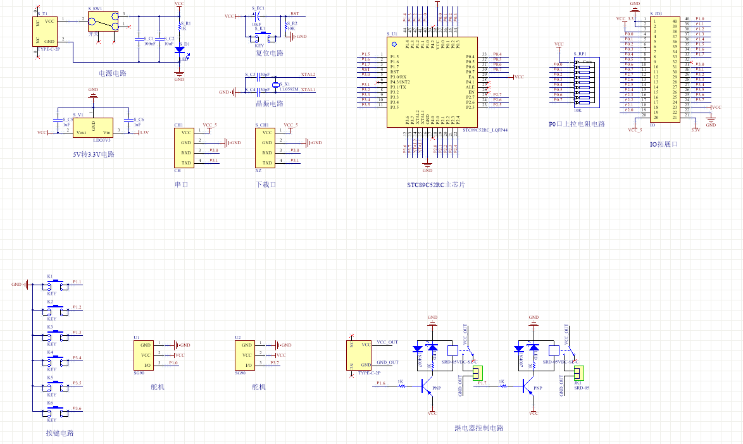Select the K1 push button symbol
Viewport: 743px width, 444px height.
[55, 285]
